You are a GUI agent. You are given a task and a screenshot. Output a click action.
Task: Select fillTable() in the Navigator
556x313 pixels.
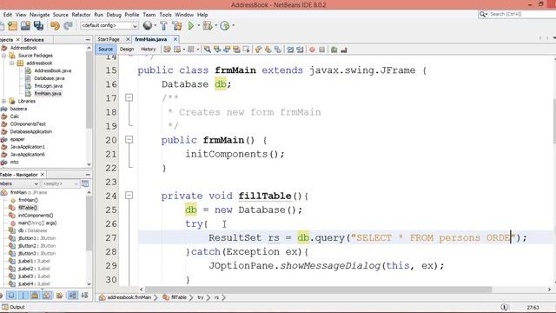28,208
